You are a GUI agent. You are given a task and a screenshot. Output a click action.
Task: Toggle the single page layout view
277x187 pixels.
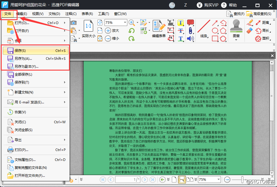tap(174, 180)
